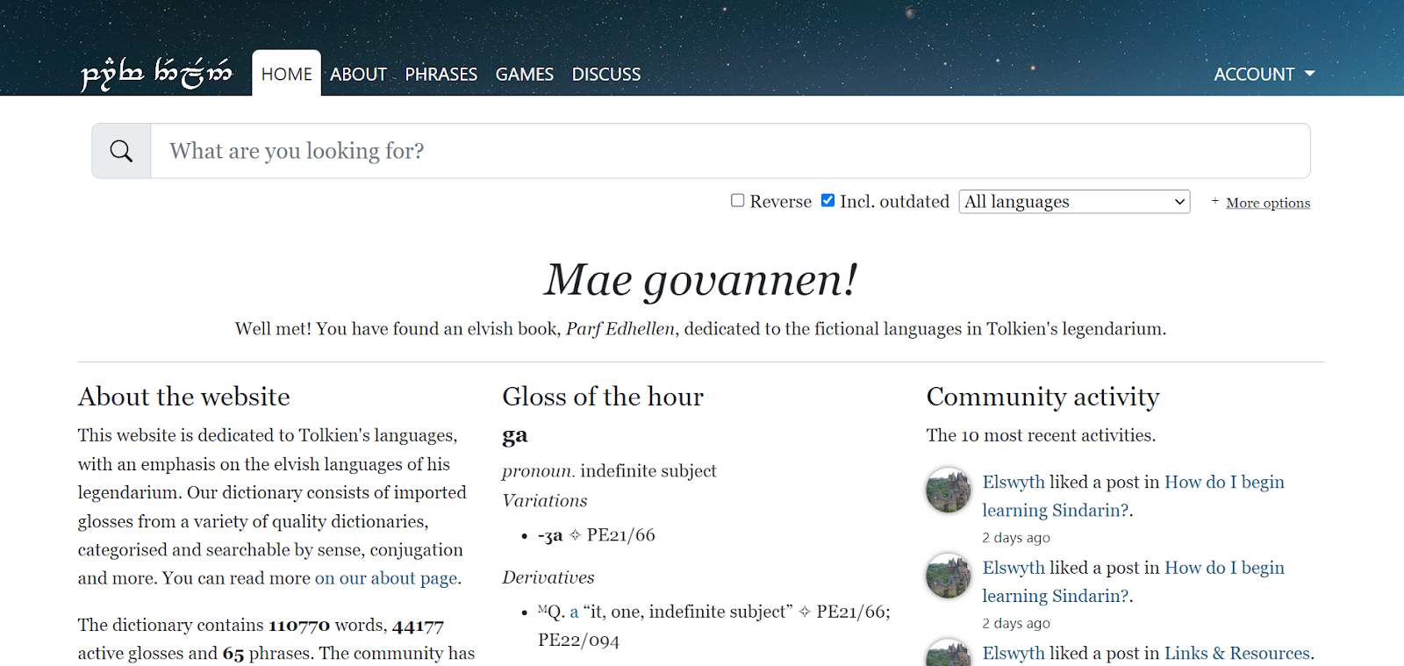Click Elswyth's name in the first activity
Screen dimensions: 1404x666
pos(1014,482)
